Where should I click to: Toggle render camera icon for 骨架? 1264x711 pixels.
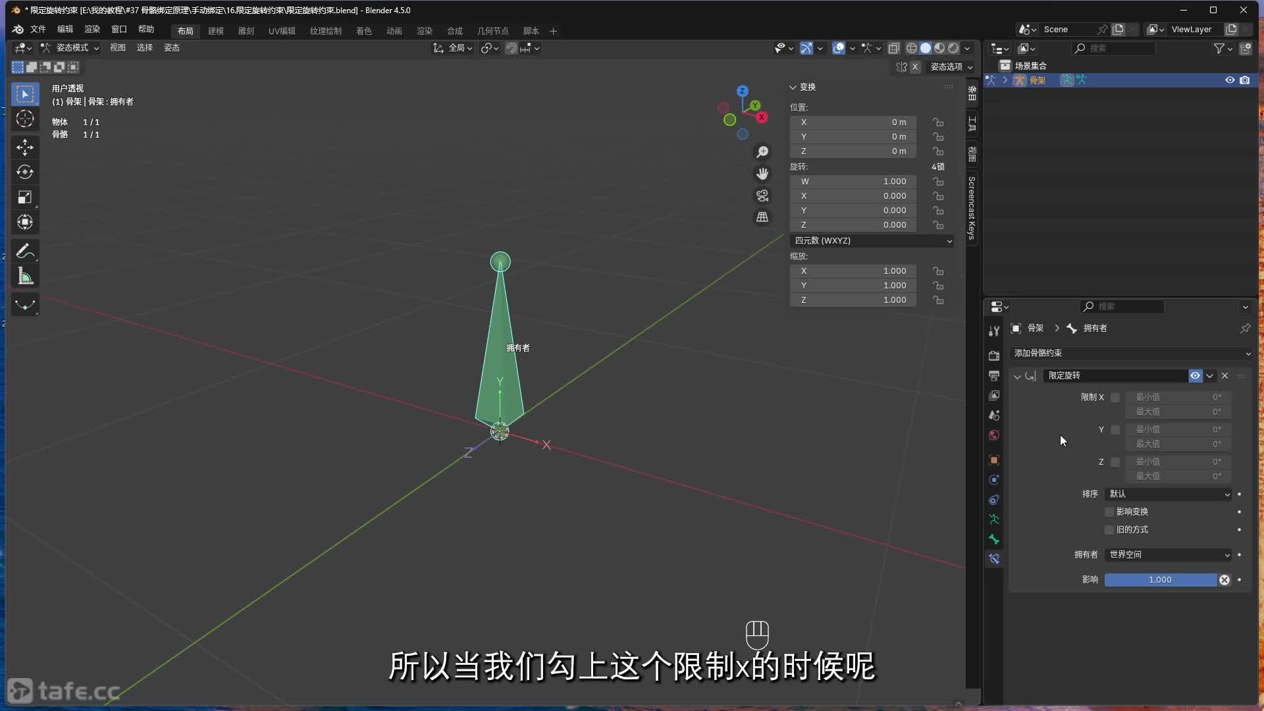pyautogui.click(x=1245, y=80)
